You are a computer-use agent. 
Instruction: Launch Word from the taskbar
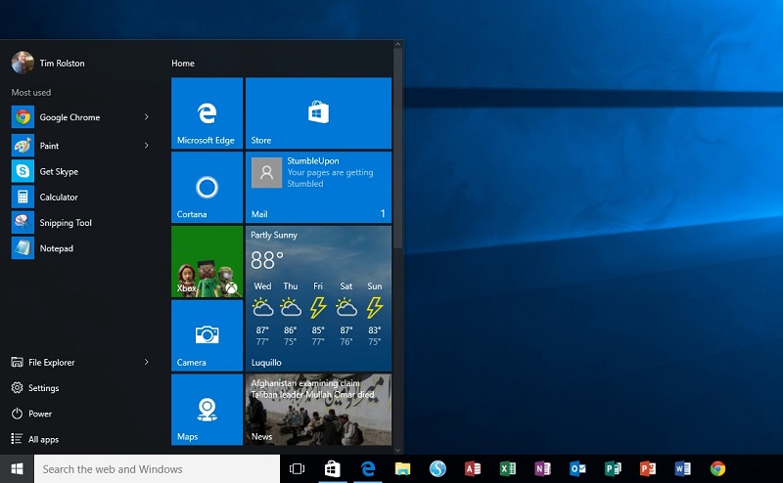[x=682, y=469]
